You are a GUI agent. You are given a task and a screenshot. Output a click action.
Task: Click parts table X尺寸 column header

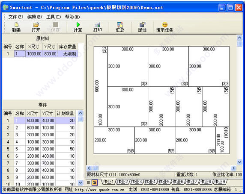(33, 113)
